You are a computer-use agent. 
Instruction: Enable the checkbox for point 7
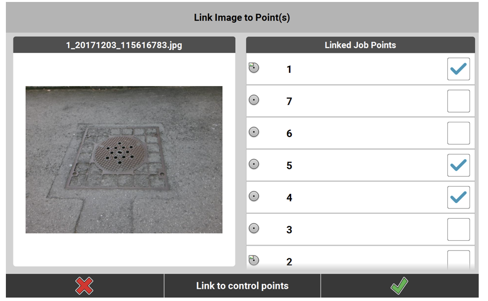coord(458,101)
